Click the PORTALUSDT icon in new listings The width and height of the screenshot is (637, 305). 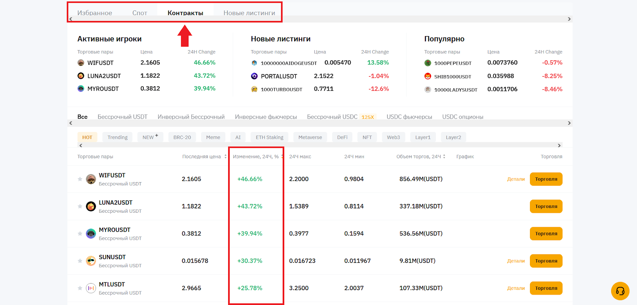[254, 76]
